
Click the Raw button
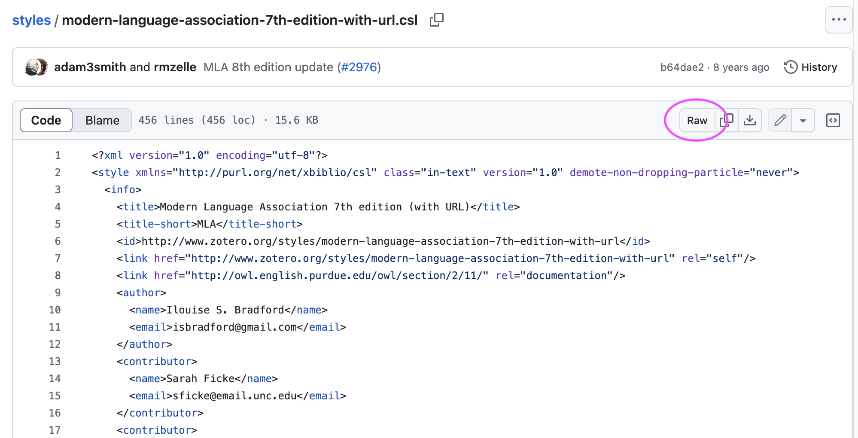pyautogui.click(x=697, y=121)
